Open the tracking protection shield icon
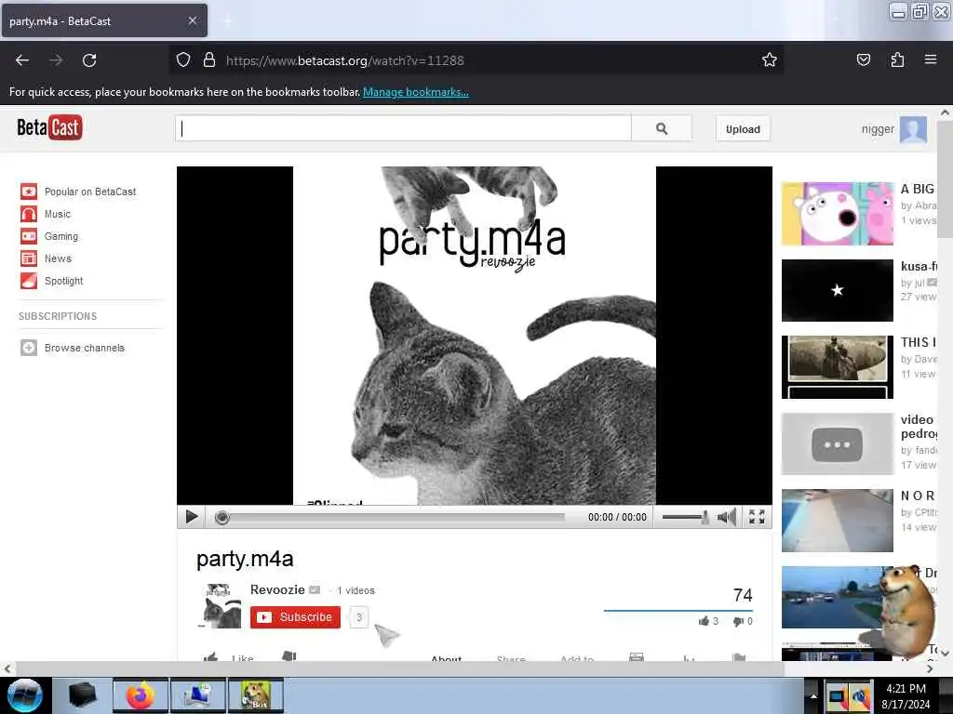The width and height of the screenshot is (953, 714). [183, 60]
